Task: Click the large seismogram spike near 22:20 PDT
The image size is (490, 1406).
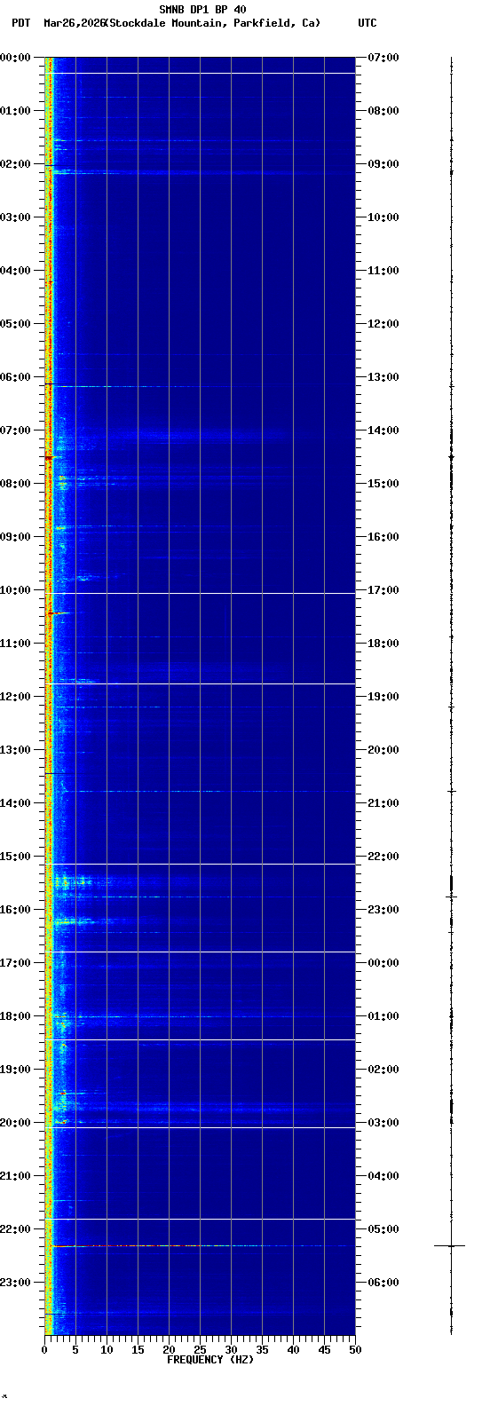Action: click(450, 1245)
